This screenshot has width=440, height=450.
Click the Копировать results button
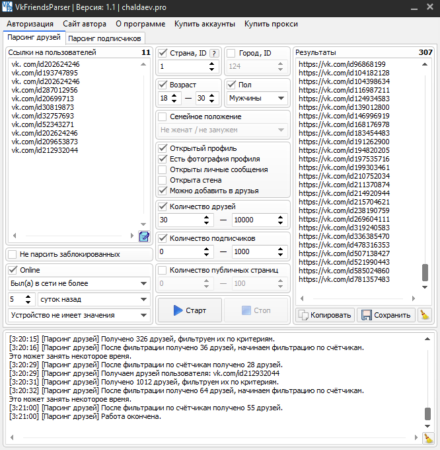324,315
